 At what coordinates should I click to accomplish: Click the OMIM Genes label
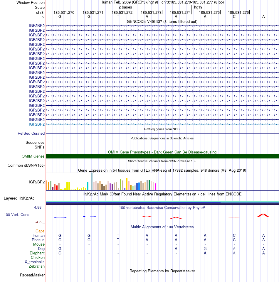coord(33,156)
